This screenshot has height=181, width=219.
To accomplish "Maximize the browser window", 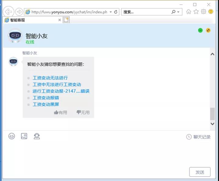I will tap(195, 5).
